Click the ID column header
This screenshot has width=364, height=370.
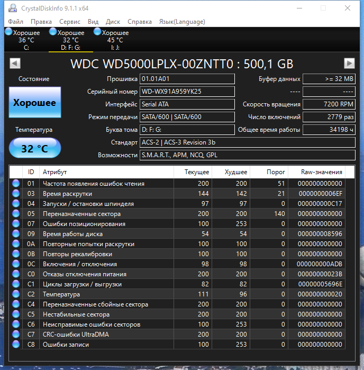coord(31,172)
